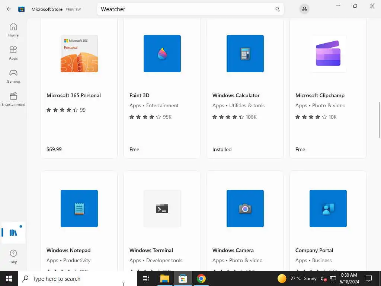Go back with the back arrow
Screen dimensions: 381x286
tap(9, 9)
